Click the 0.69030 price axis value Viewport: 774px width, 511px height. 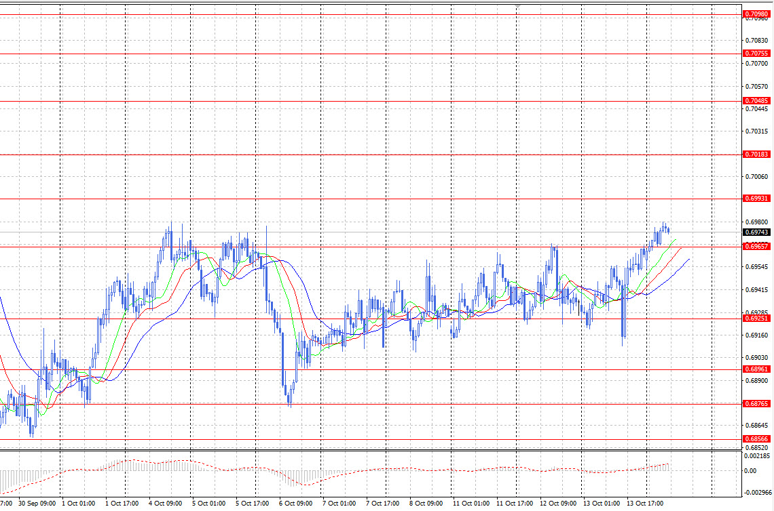tap(756, 358)
